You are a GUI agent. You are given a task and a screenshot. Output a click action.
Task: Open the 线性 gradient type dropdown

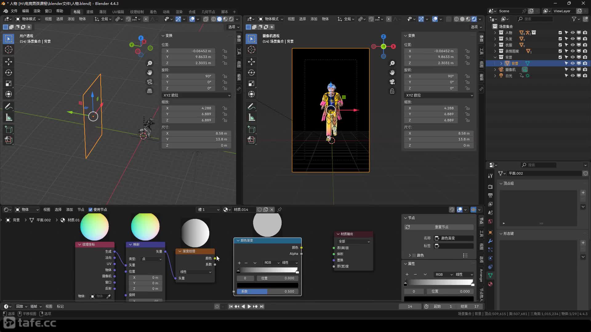click(x=195, y=272)
